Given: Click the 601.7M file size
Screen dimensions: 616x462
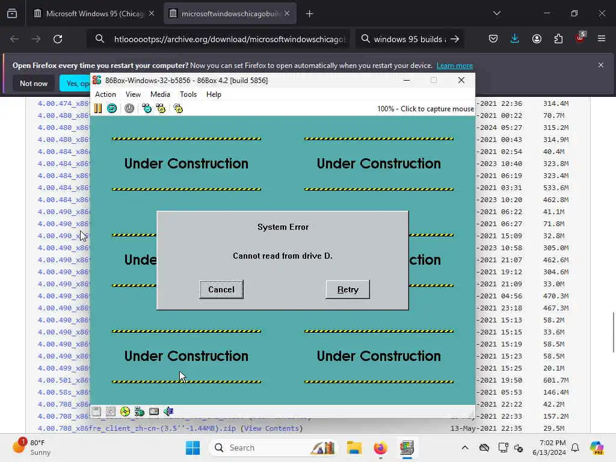Looking at the screenshot, I should [x=556, y=380].
